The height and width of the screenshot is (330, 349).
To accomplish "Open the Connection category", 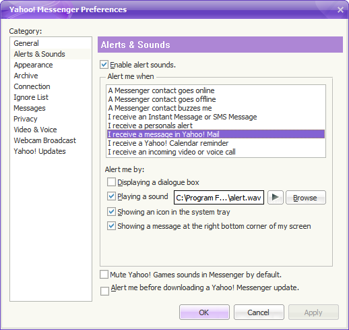I will pos(51,86).
